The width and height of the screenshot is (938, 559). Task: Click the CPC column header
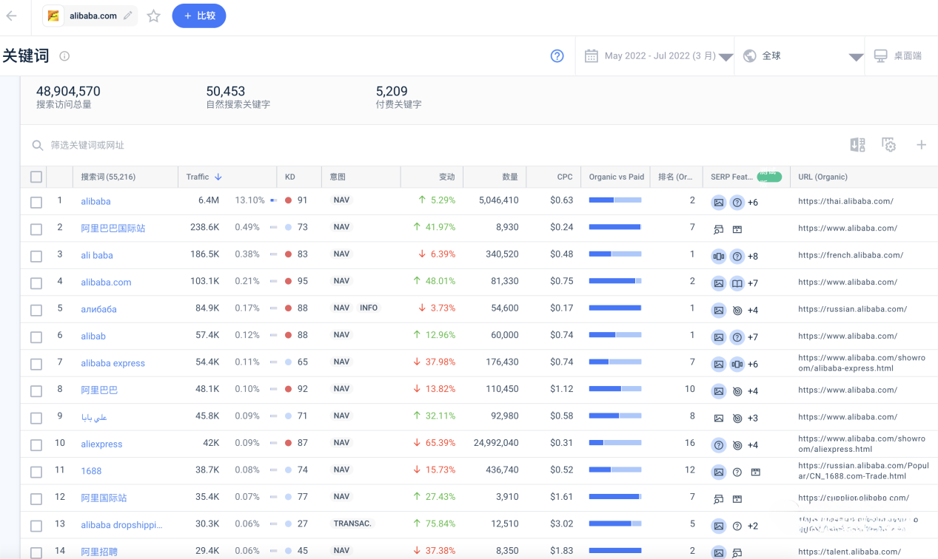[x=565, y=177]
